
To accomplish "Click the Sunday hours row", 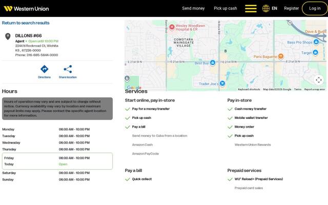I will pos(57,179).
